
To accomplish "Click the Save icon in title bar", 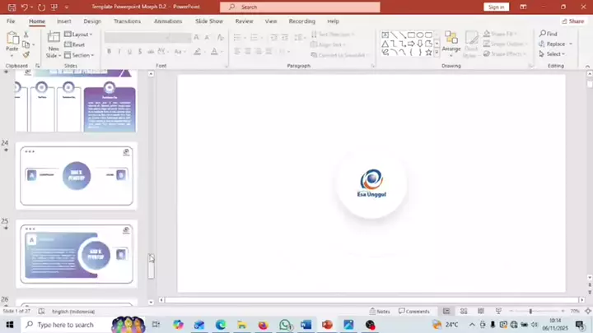I will tap(12, 7).
